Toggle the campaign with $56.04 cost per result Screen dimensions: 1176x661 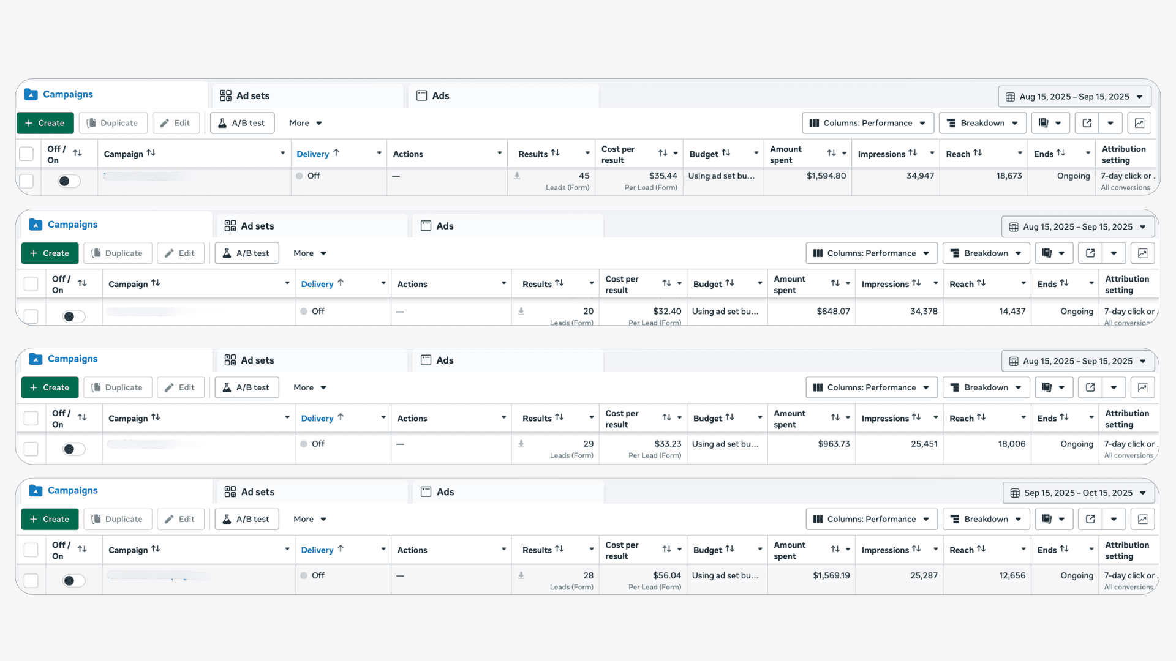pos(73,581)
